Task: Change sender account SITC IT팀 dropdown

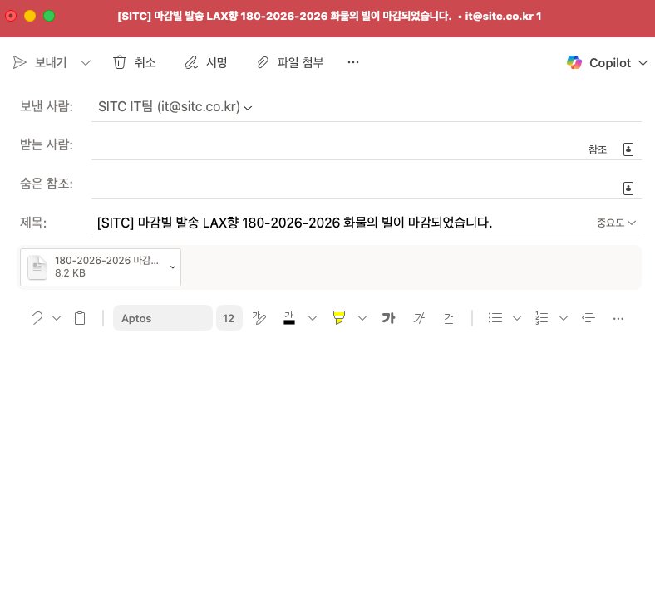Action: click(175, 107)
